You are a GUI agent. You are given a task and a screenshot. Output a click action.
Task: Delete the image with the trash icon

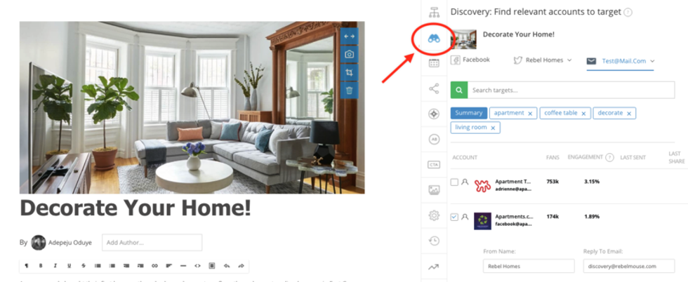[x=349, y=90]
